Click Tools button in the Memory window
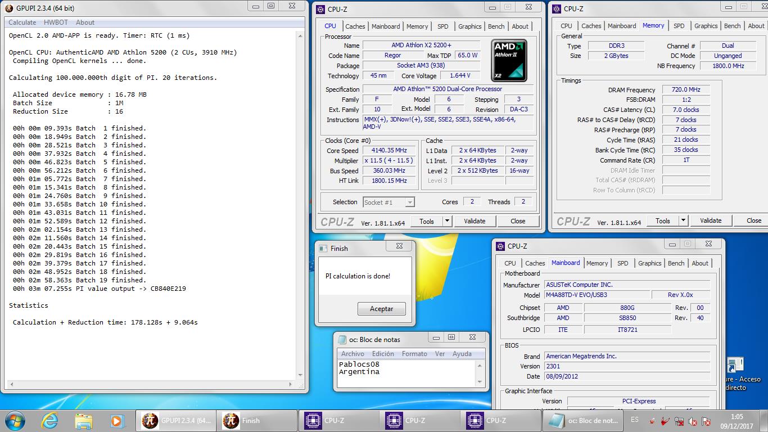Screen dimensions: 768x432 tap(663, 220)
